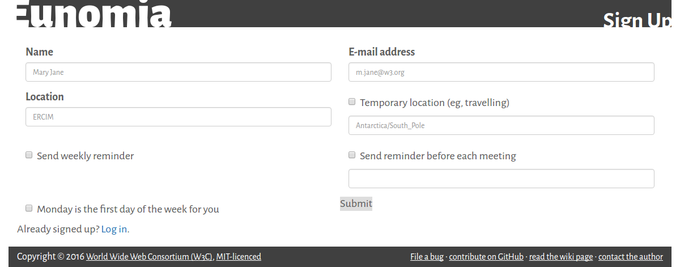Open read the wiki page link
Image resolution: width=680 pixels, height=267 pixels.
point(560,257)
